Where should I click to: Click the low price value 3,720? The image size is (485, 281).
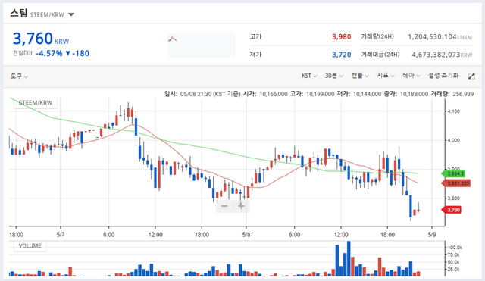click(x=342, y=55)
